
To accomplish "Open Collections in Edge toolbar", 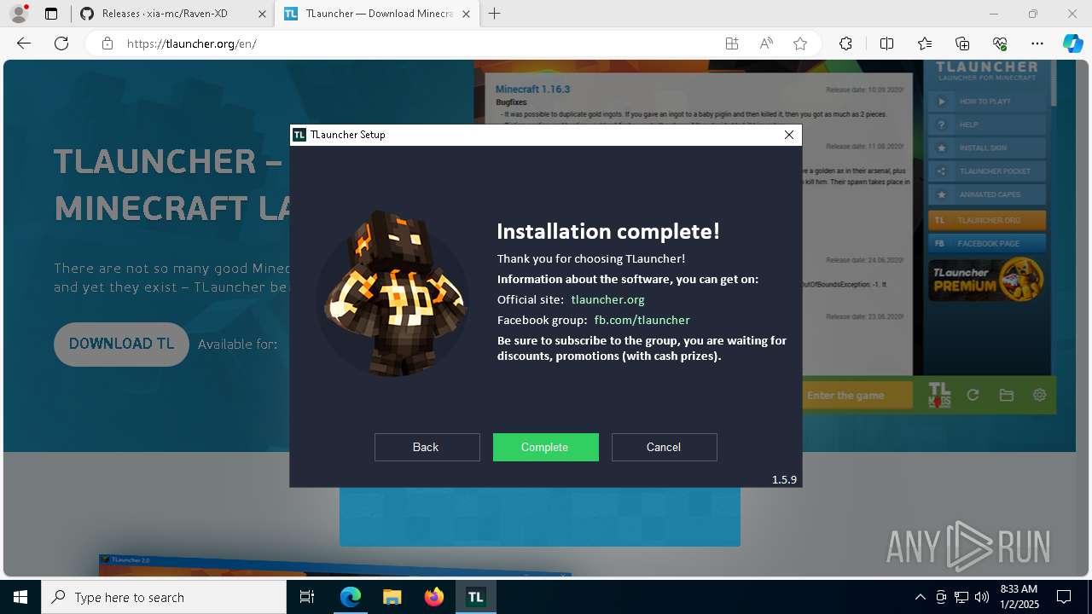I will tap(962, 43).
